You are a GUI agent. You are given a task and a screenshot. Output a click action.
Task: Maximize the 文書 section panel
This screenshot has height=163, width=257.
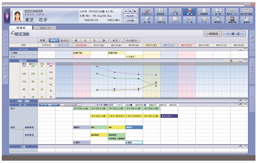coord(245,146)
